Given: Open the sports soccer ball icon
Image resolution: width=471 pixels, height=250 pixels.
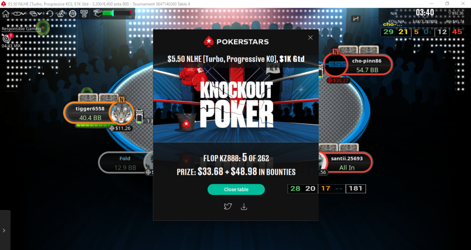Looking at the screenshot, I should click(73, 14).
